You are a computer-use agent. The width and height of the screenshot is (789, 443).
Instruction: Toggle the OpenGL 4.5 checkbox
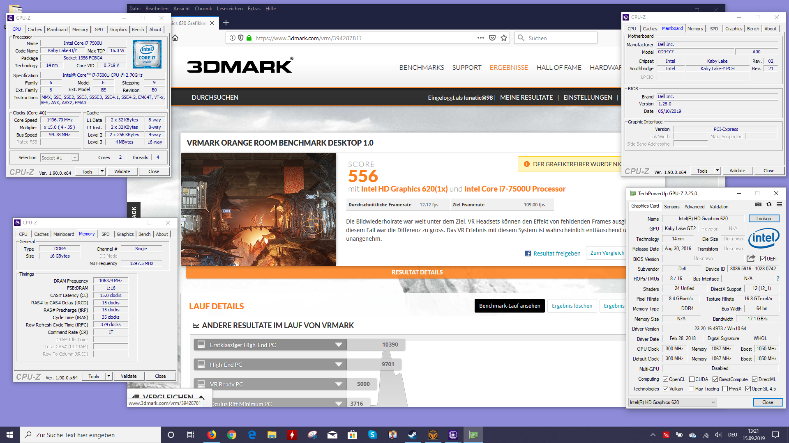pos(748,389)
